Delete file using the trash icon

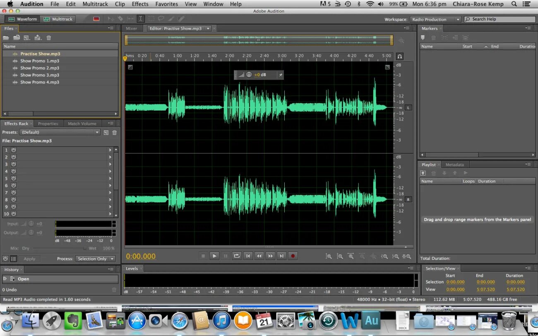pos(48,37)
